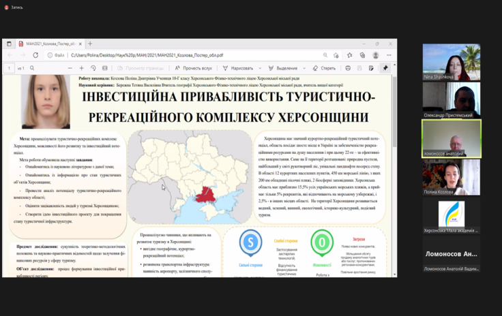Viewport: 502px width, 316px height.
Task: Start Прочесть вслух read aloud
Action: 194,68
